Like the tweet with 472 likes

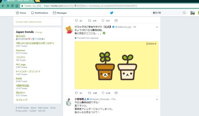(103, 21)
